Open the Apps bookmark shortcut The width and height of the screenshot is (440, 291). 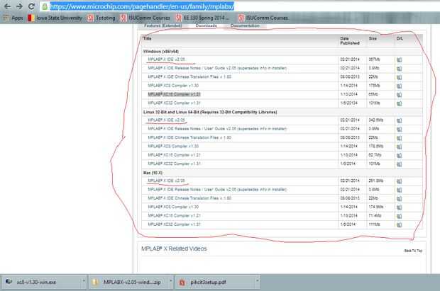click(13, 18)
